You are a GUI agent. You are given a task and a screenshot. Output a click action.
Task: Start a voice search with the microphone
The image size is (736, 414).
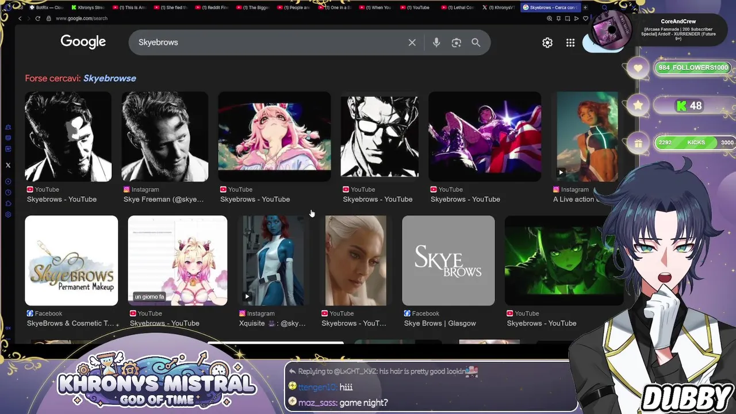[436, 43]
